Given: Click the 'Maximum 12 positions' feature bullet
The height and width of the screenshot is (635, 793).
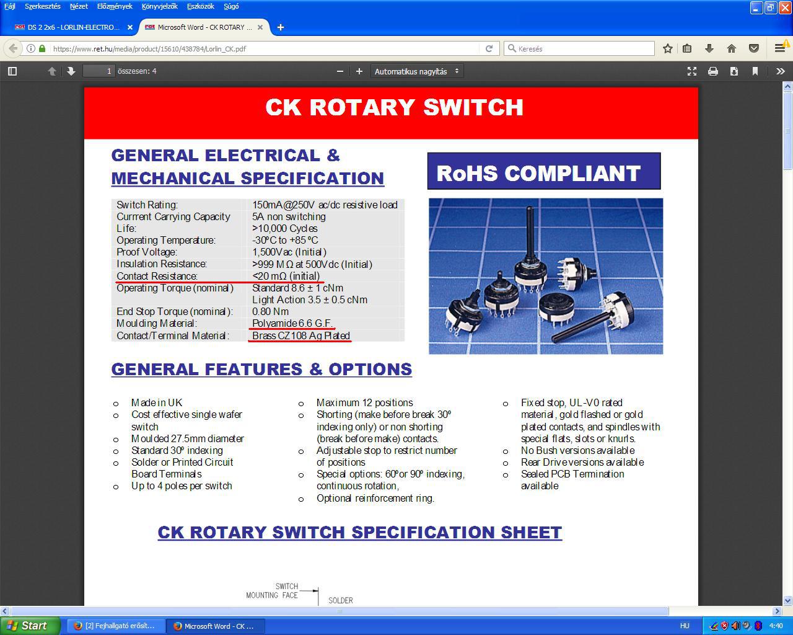Looking at the screenshot, I should (x=364, y=402).
